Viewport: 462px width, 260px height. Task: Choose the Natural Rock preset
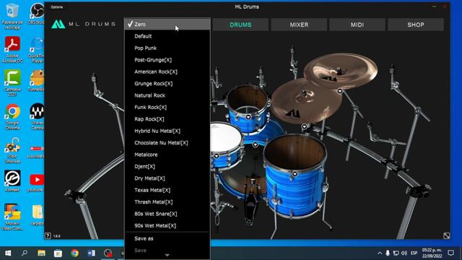tap(167, 95)
